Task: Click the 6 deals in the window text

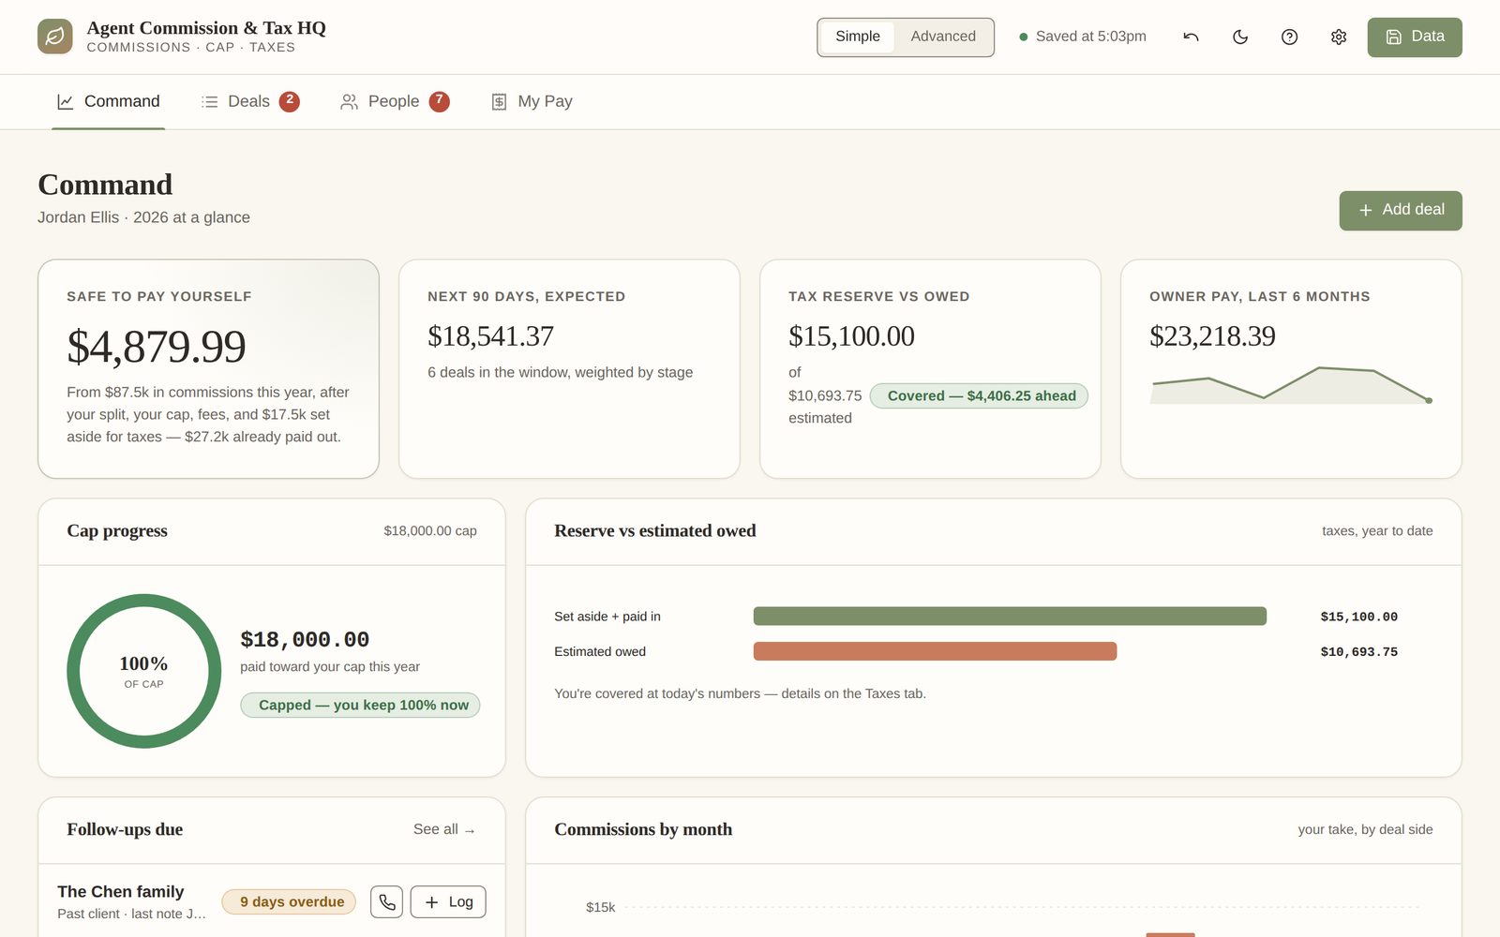Action: (561, 372)
